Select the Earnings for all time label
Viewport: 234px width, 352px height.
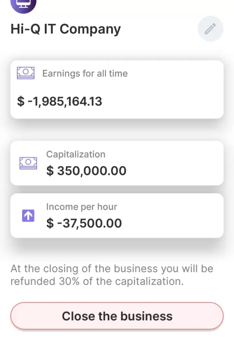click(x=85, y=74)
